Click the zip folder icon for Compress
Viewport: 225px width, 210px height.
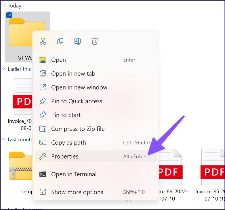coord(43,129)
